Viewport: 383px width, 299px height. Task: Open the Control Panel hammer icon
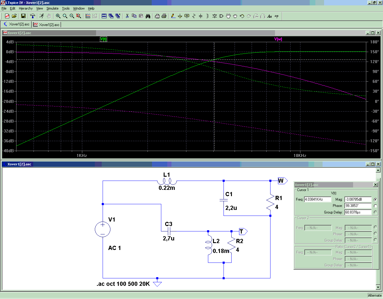(x=33, y=16)
